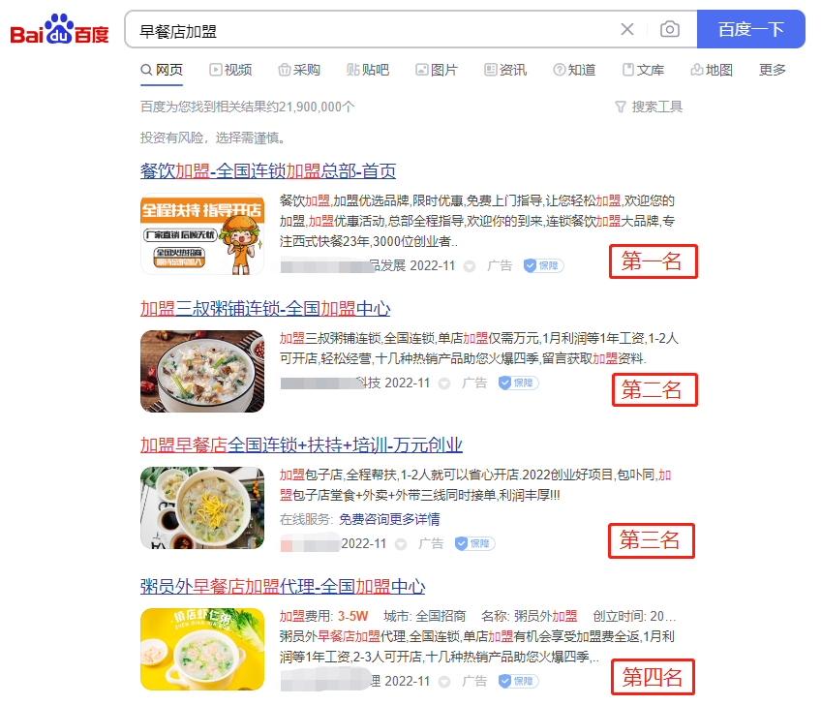The height and width of the screenshot is (705, 821).
Task: Expand the arrow next to the fourth result's date
Action: coord(444,682)
